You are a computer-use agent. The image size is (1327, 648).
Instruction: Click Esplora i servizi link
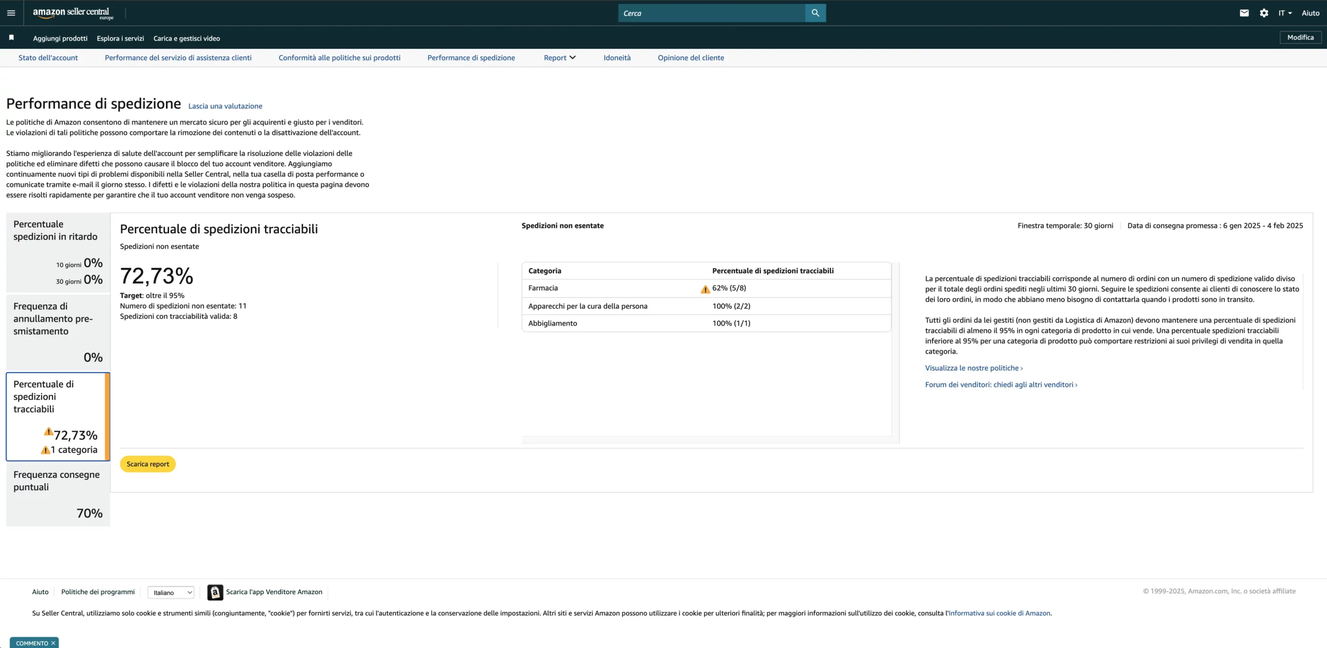(120, 38)
